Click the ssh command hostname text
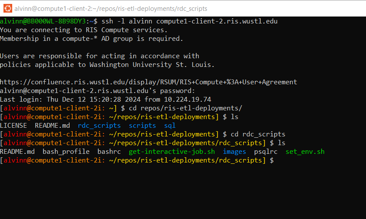 [217, 21]
